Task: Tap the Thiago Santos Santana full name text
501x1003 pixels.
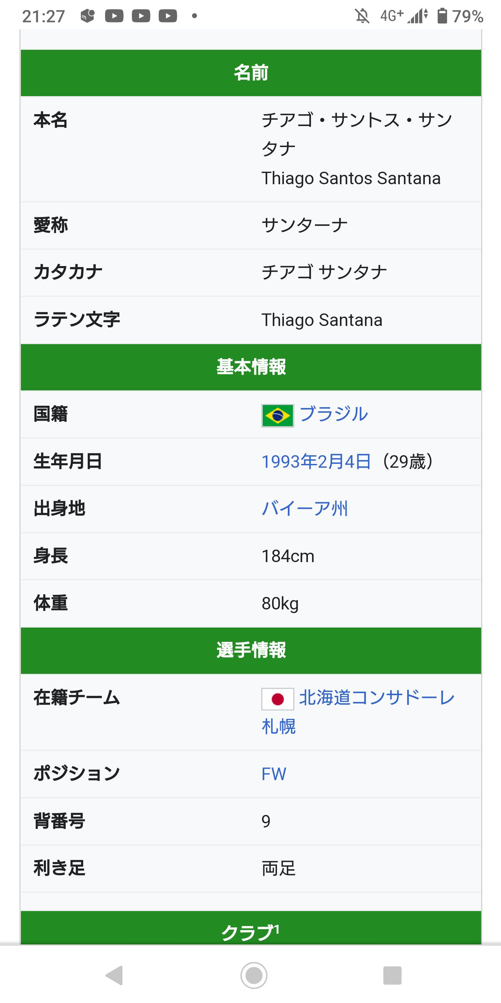Action: coord(351,178)
